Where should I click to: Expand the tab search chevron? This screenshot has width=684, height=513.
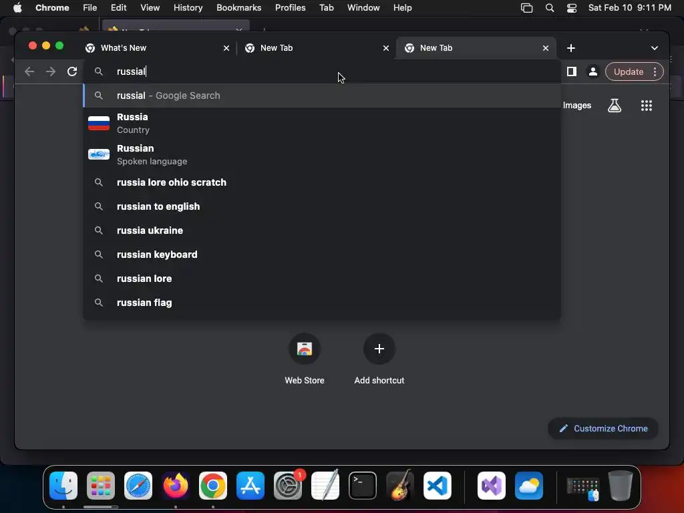(x=655, y=48)
